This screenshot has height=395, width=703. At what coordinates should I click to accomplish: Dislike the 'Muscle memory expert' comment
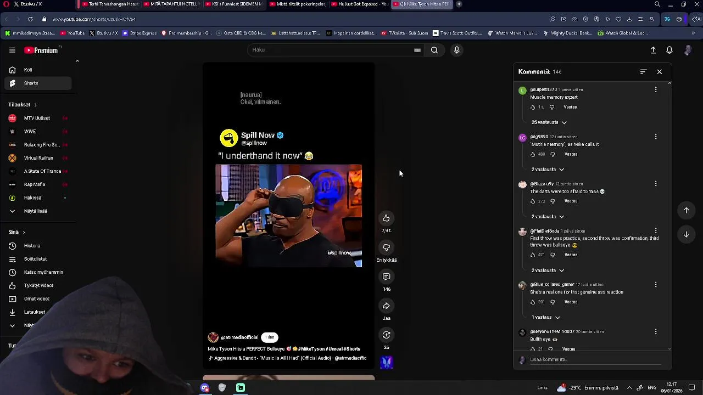(552, 107)
